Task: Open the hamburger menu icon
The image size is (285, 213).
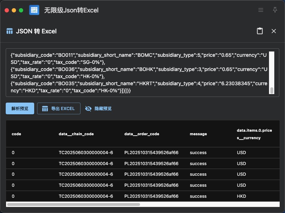Action: (x=261, y=10)
